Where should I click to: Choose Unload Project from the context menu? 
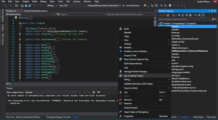pyautogui.click(x=144, y=108)
